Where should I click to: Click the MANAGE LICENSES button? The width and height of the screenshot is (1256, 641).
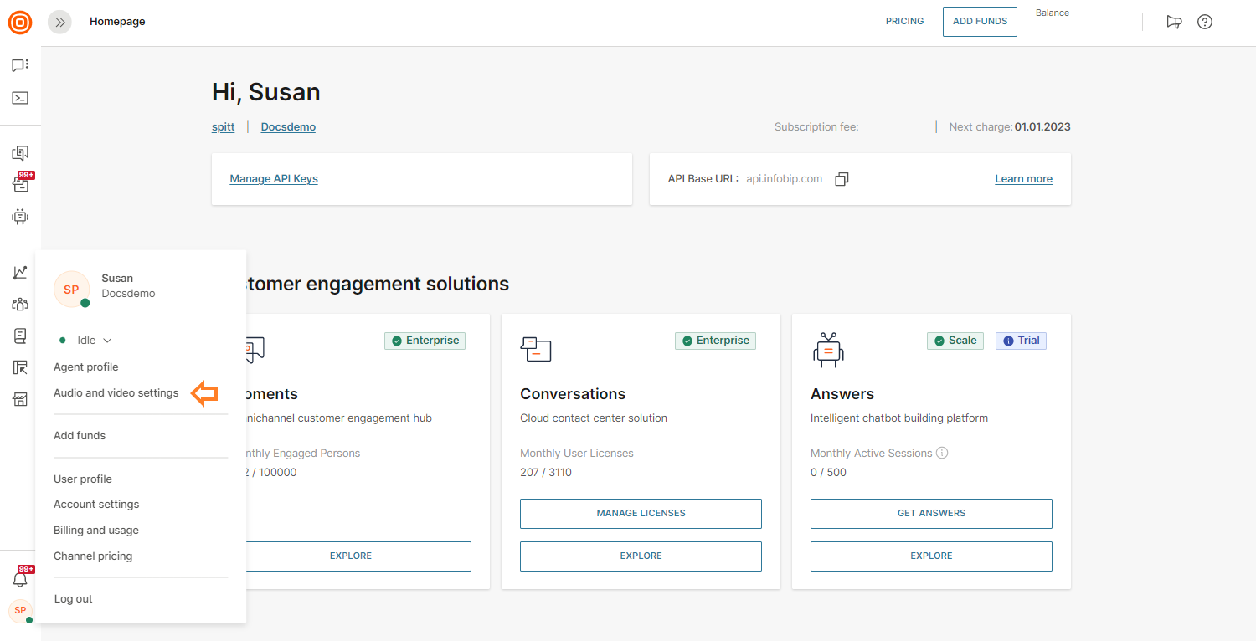click(x=641, y=514)
